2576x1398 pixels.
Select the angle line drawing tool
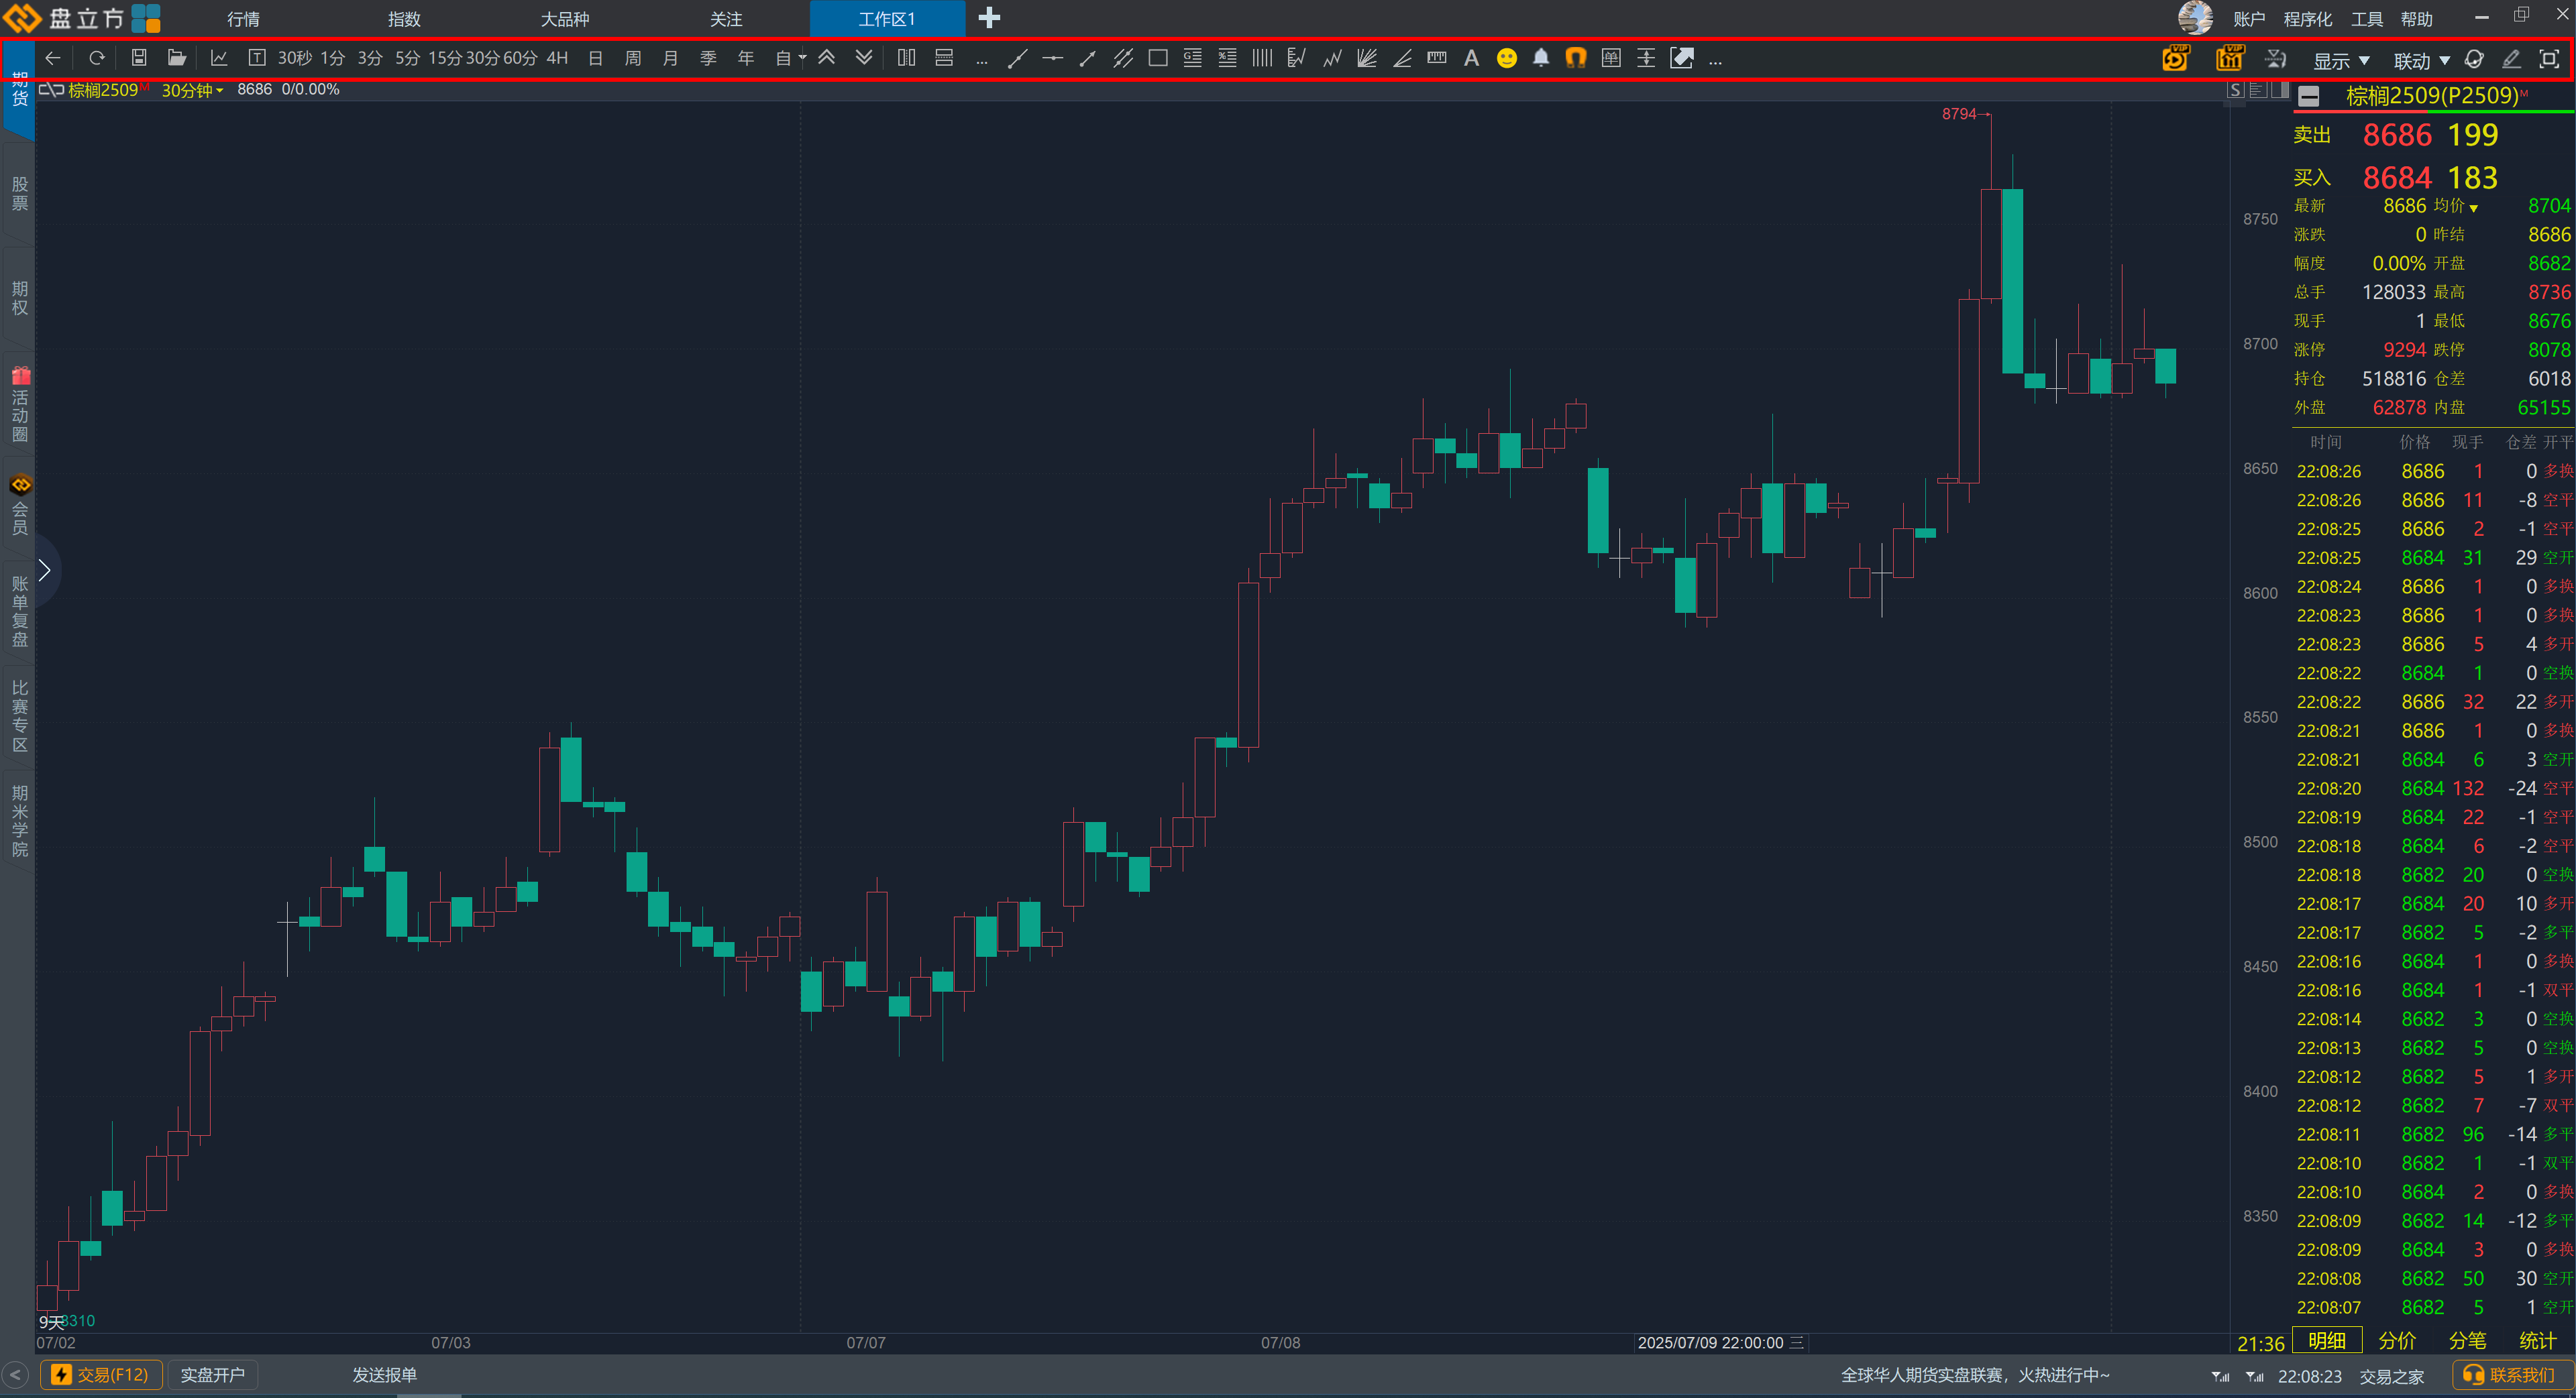coord(1402,59)
